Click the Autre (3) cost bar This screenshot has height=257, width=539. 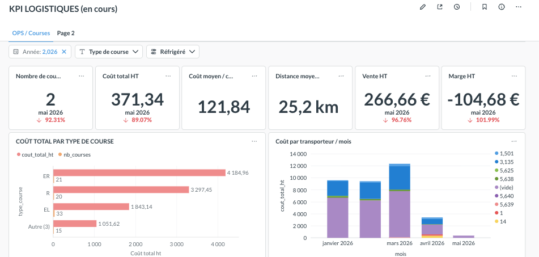[x=75, y=224]
